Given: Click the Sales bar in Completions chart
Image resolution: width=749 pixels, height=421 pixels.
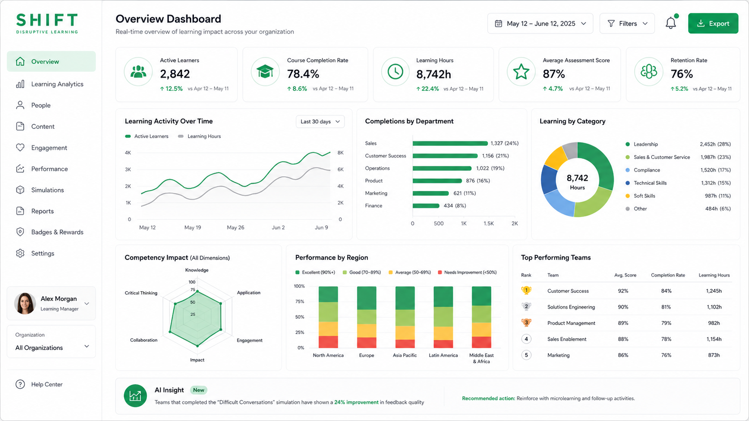Looking at the screenshot, I should (450, 143).
